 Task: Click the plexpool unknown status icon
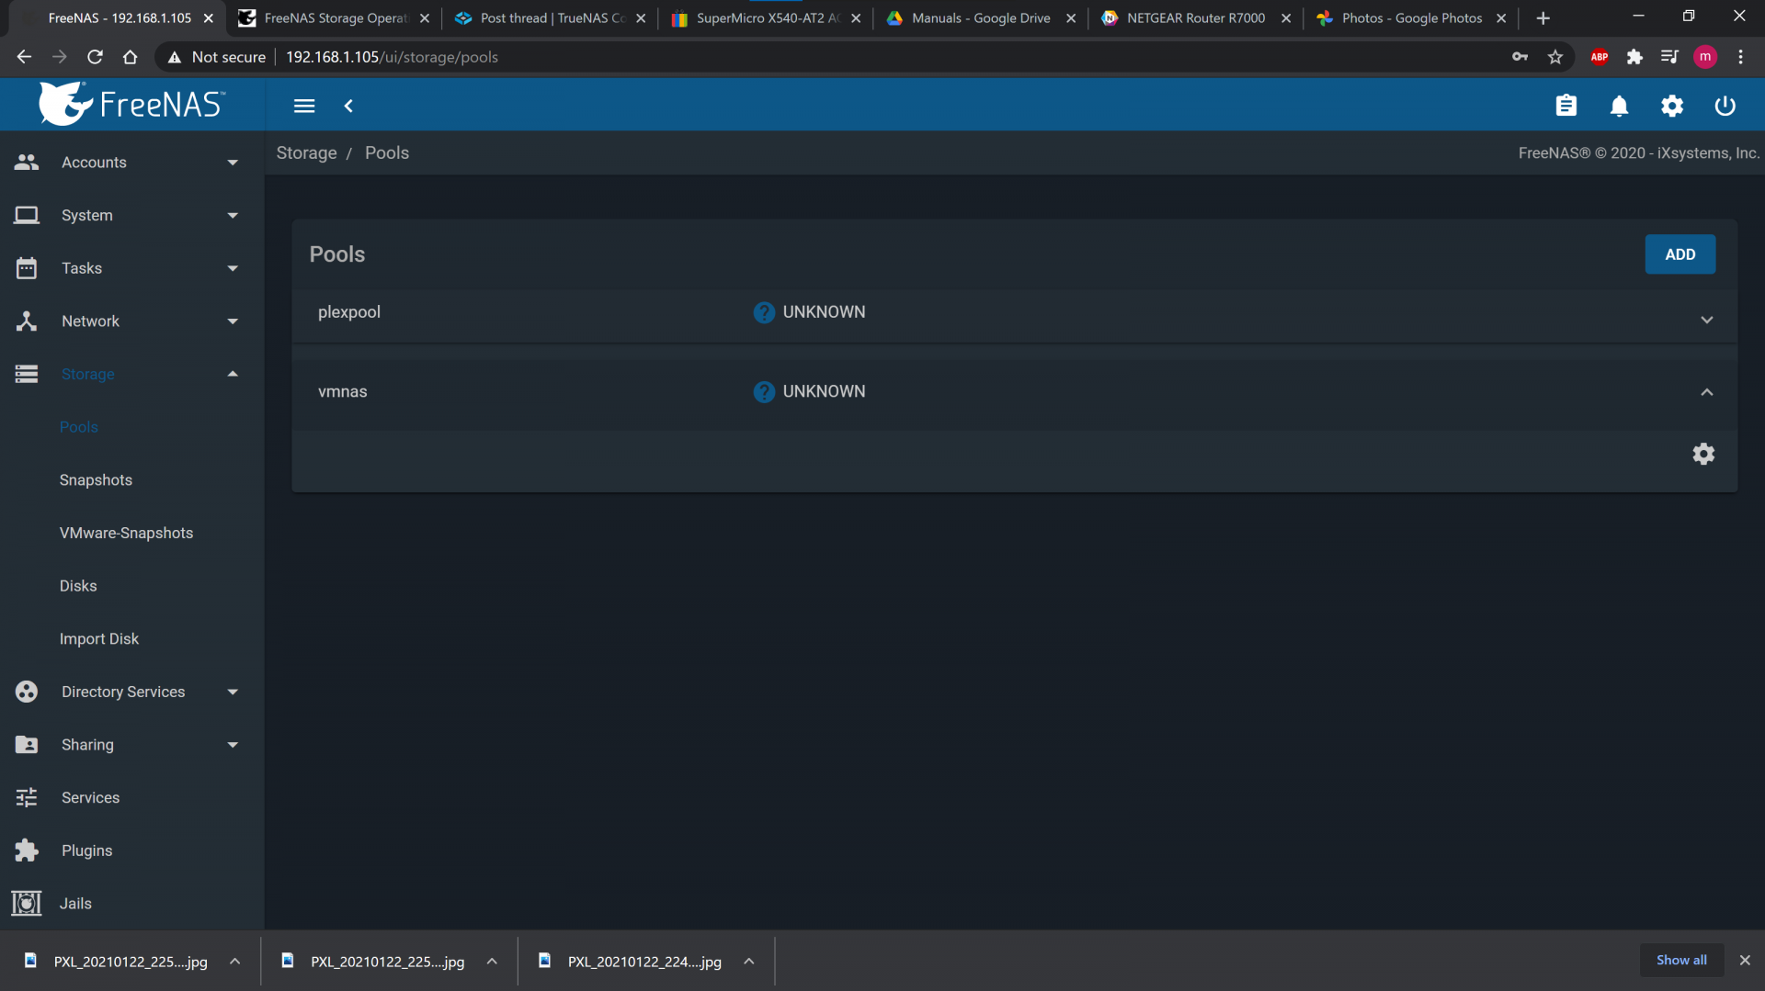coord(764,312)
